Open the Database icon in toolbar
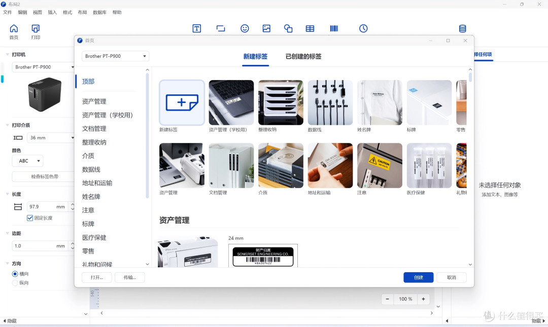This screenshot has width=548, height=327. (462, 28)
